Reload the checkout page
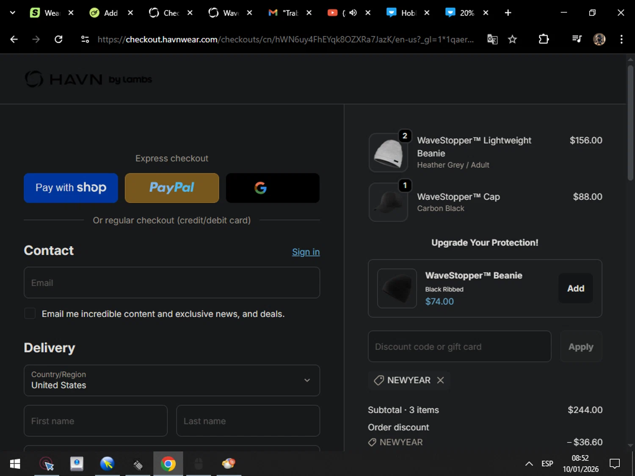 58,39
